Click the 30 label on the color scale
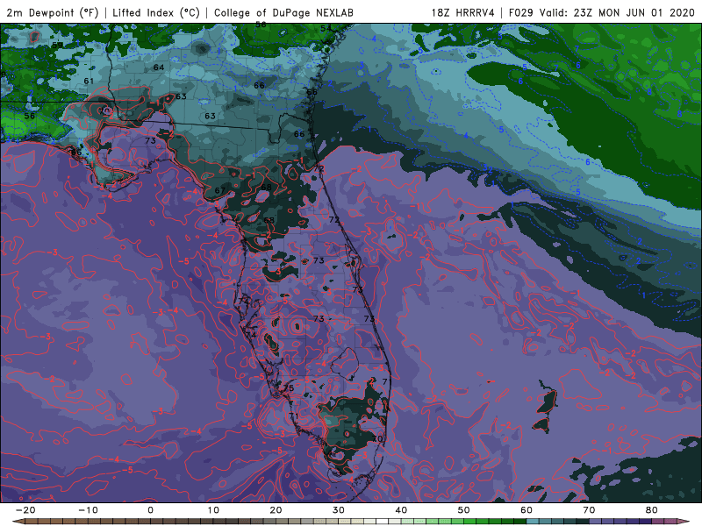This screenshot has width=702, height=526. (x=339, y=510)
